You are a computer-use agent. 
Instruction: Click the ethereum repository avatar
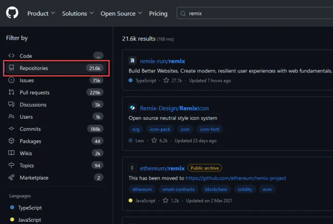coord(132,168)
